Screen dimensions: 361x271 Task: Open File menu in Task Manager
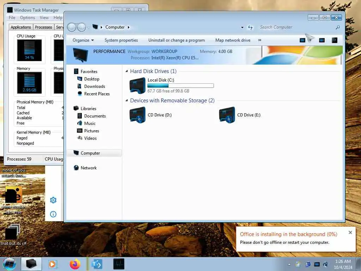12,18
